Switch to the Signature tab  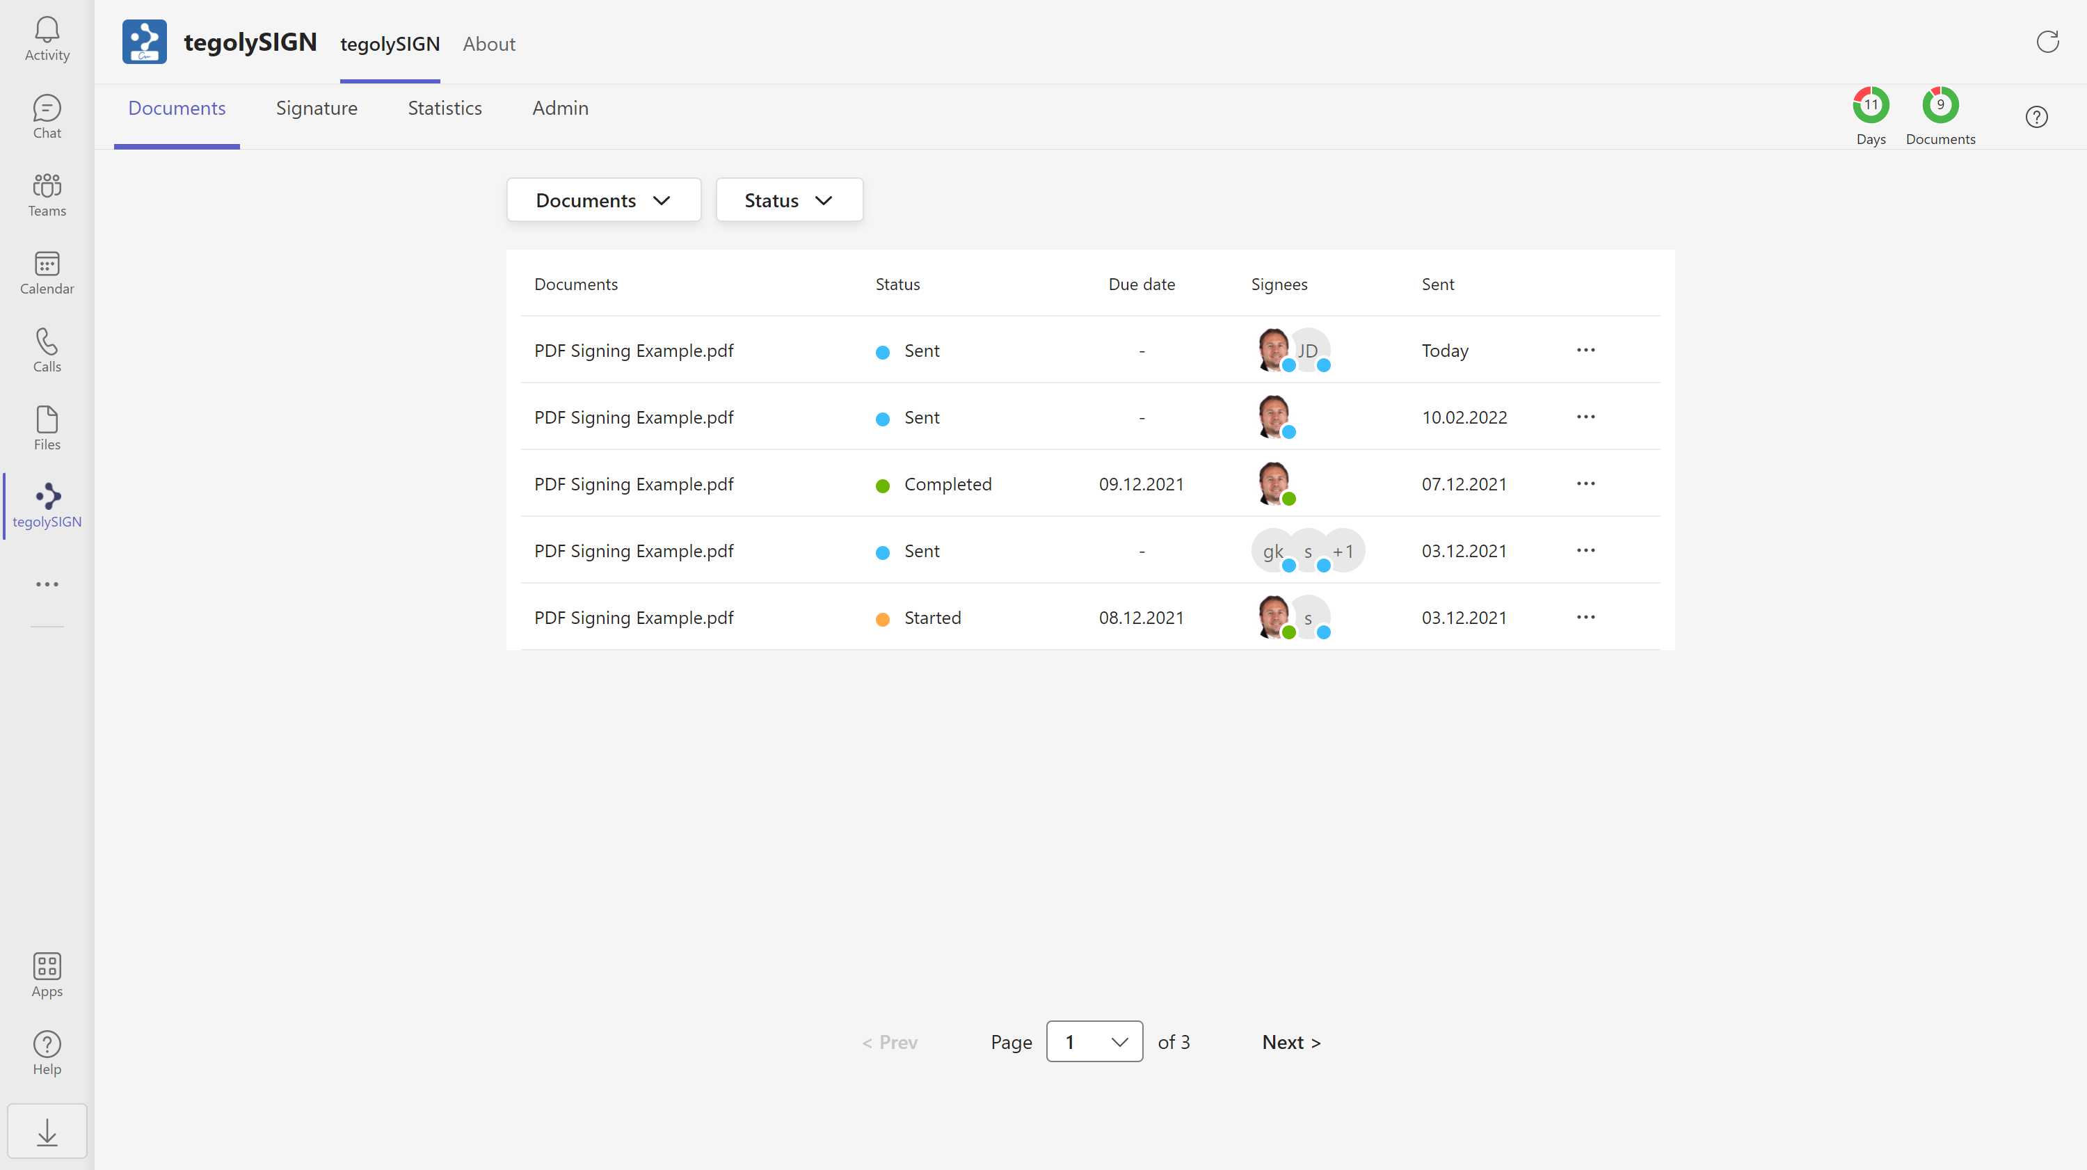coord(317,108)
